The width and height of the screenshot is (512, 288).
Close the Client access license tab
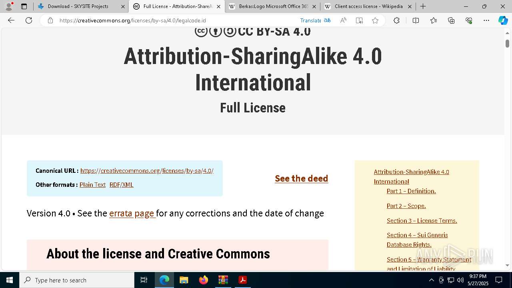[410, 6]
